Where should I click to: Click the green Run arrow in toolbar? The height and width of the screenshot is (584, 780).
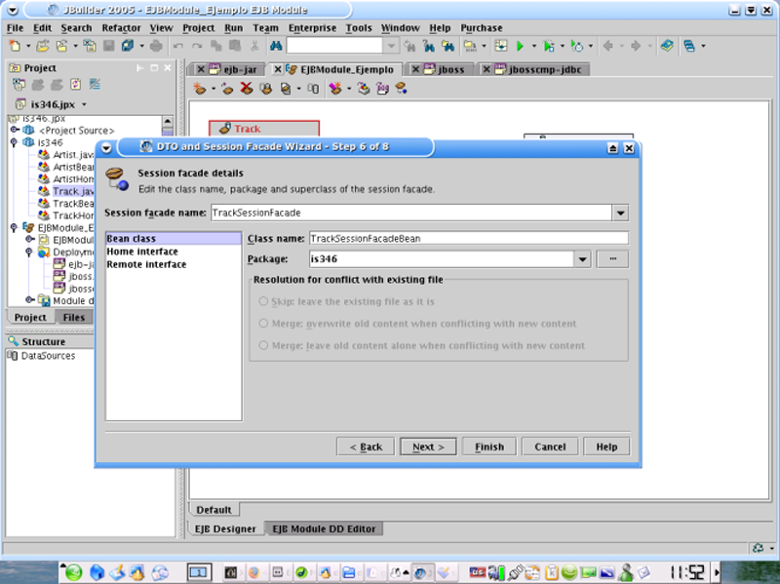[521, 46]
